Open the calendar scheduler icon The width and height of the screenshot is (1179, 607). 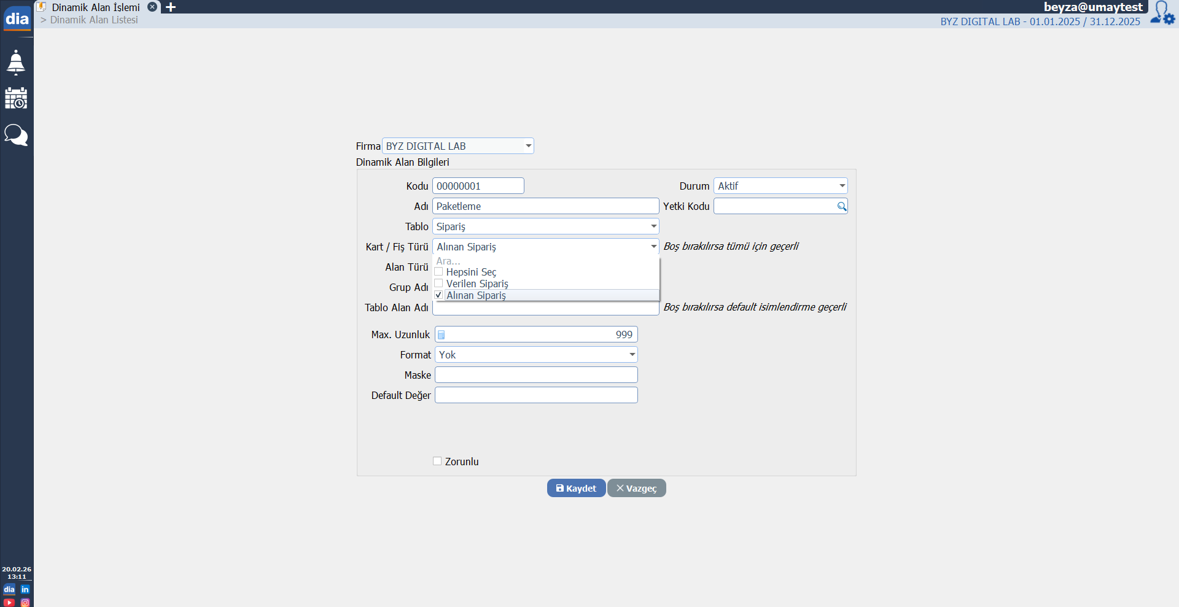pos(16,98)
